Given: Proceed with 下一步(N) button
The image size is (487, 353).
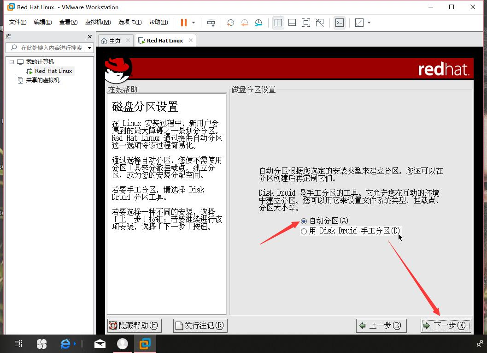Looking at the screenshot, I should coord(446,326).
